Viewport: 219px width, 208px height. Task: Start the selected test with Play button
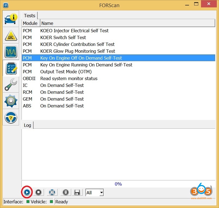pos(27,192)
